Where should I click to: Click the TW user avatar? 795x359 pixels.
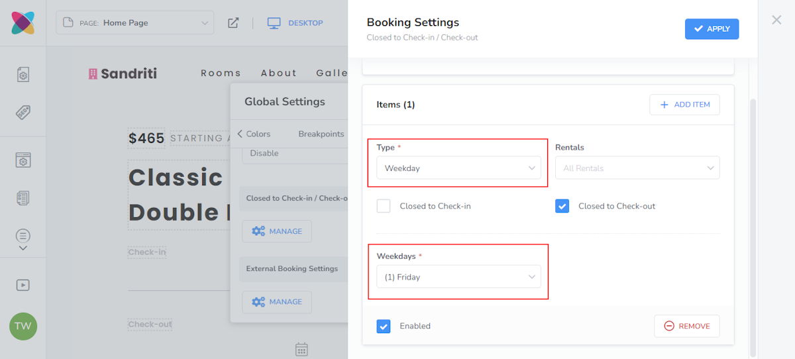tap(23, 326)
